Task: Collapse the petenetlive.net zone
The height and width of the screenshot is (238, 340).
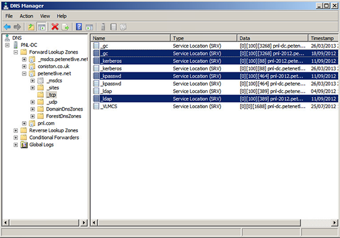Action: point(24,74)
